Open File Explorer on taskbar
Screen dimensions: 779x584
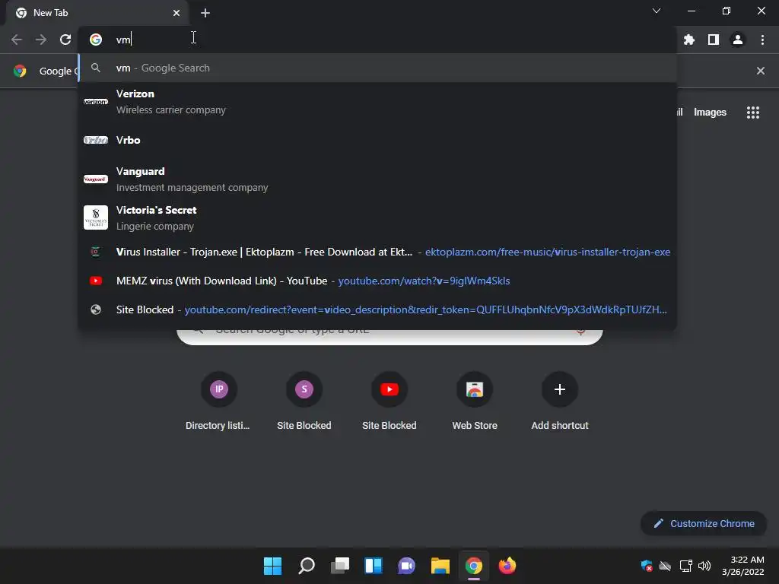tap(440, 566)
